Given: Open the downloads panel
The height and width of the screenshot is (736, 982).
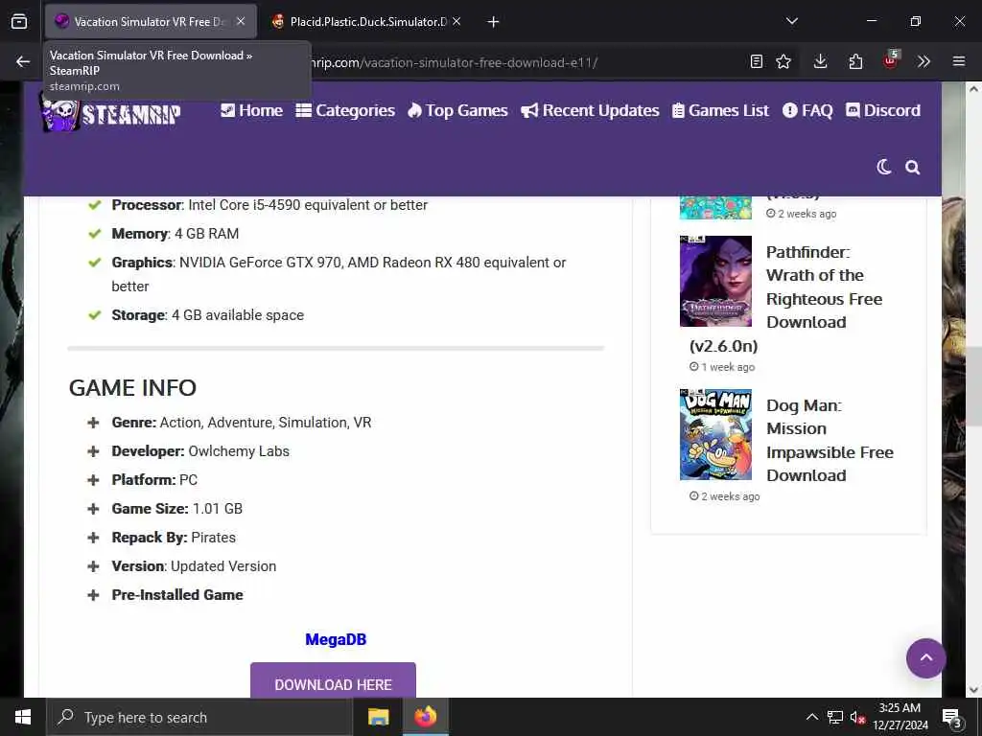Looking at the screenshot, I should tap(821, 61).
